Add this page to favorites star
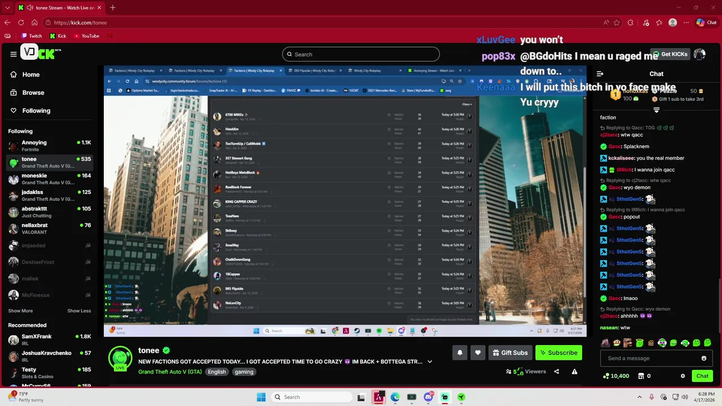Screen dimensions: 722x406 (617, 23)
